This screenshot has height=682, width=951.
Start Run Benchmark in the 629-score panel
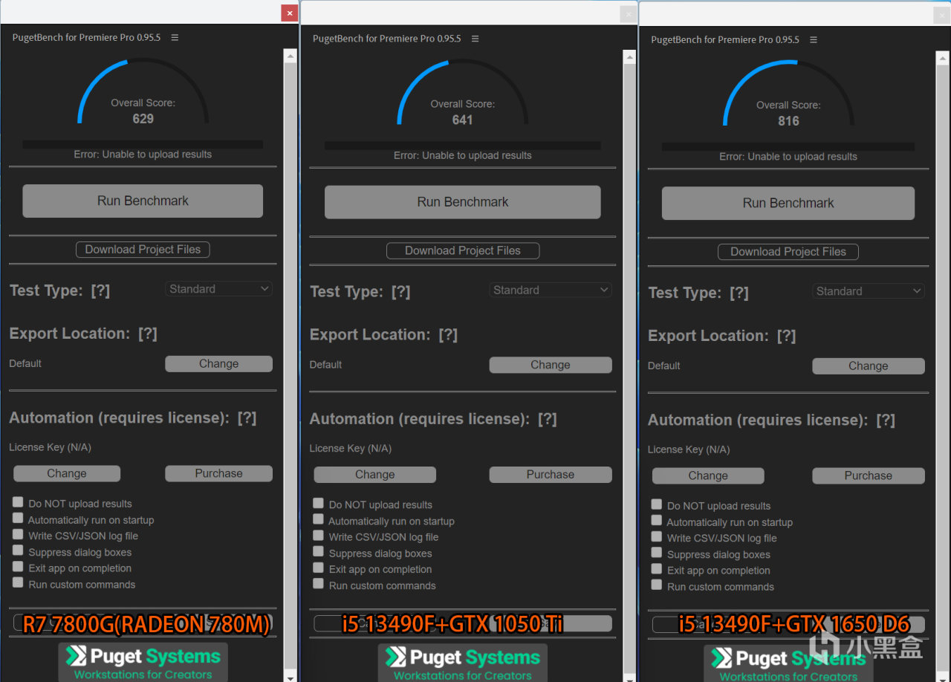coord(143,201)
